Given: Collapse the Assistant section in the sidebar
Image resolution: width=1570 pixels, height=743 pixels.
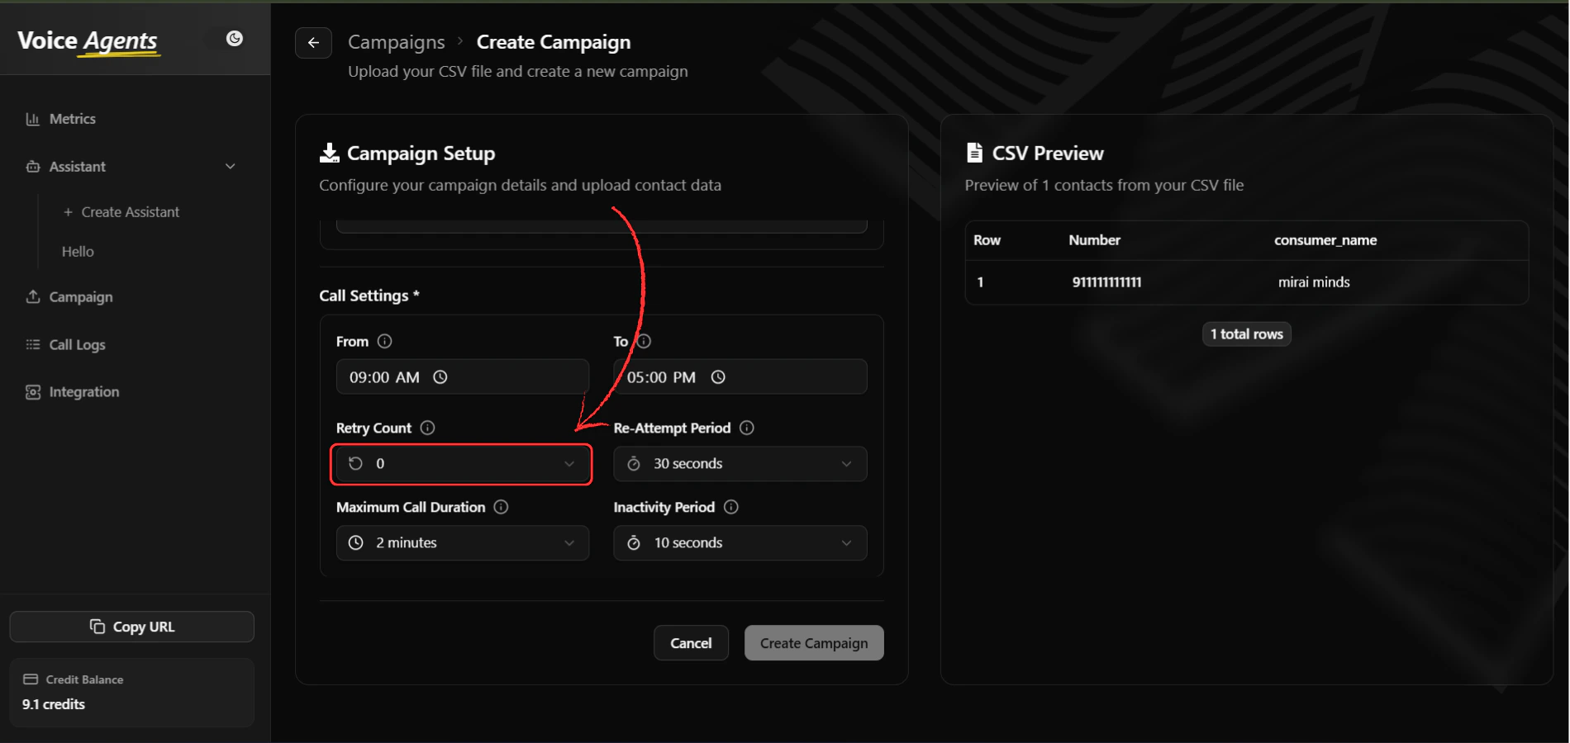Looking at the screenshot, I should pyautogui.click(x=230, y=166).
